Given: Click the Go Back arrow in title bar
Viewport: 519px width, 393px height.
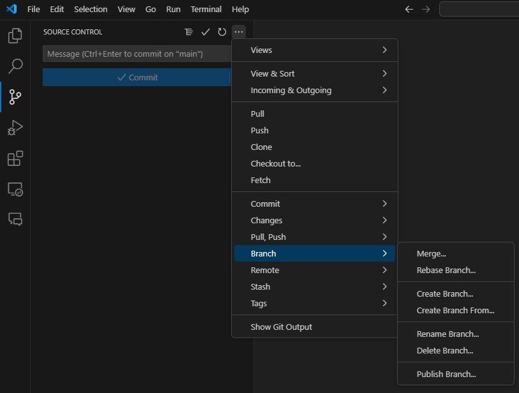Looking at the screenshot, I should click(409, 10).
